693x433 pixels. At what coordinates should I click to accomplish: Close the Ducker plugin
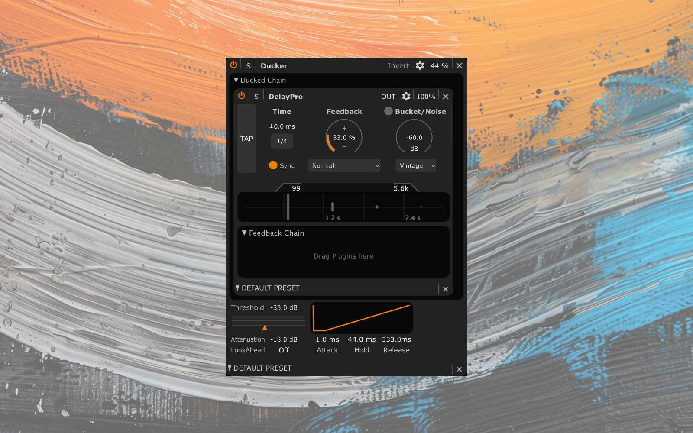[459, 65]
